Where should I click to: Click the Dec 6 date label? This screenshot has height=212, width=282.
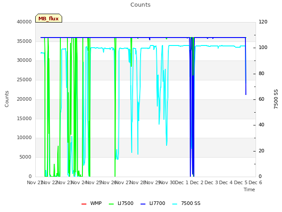[x=256, y=182]
